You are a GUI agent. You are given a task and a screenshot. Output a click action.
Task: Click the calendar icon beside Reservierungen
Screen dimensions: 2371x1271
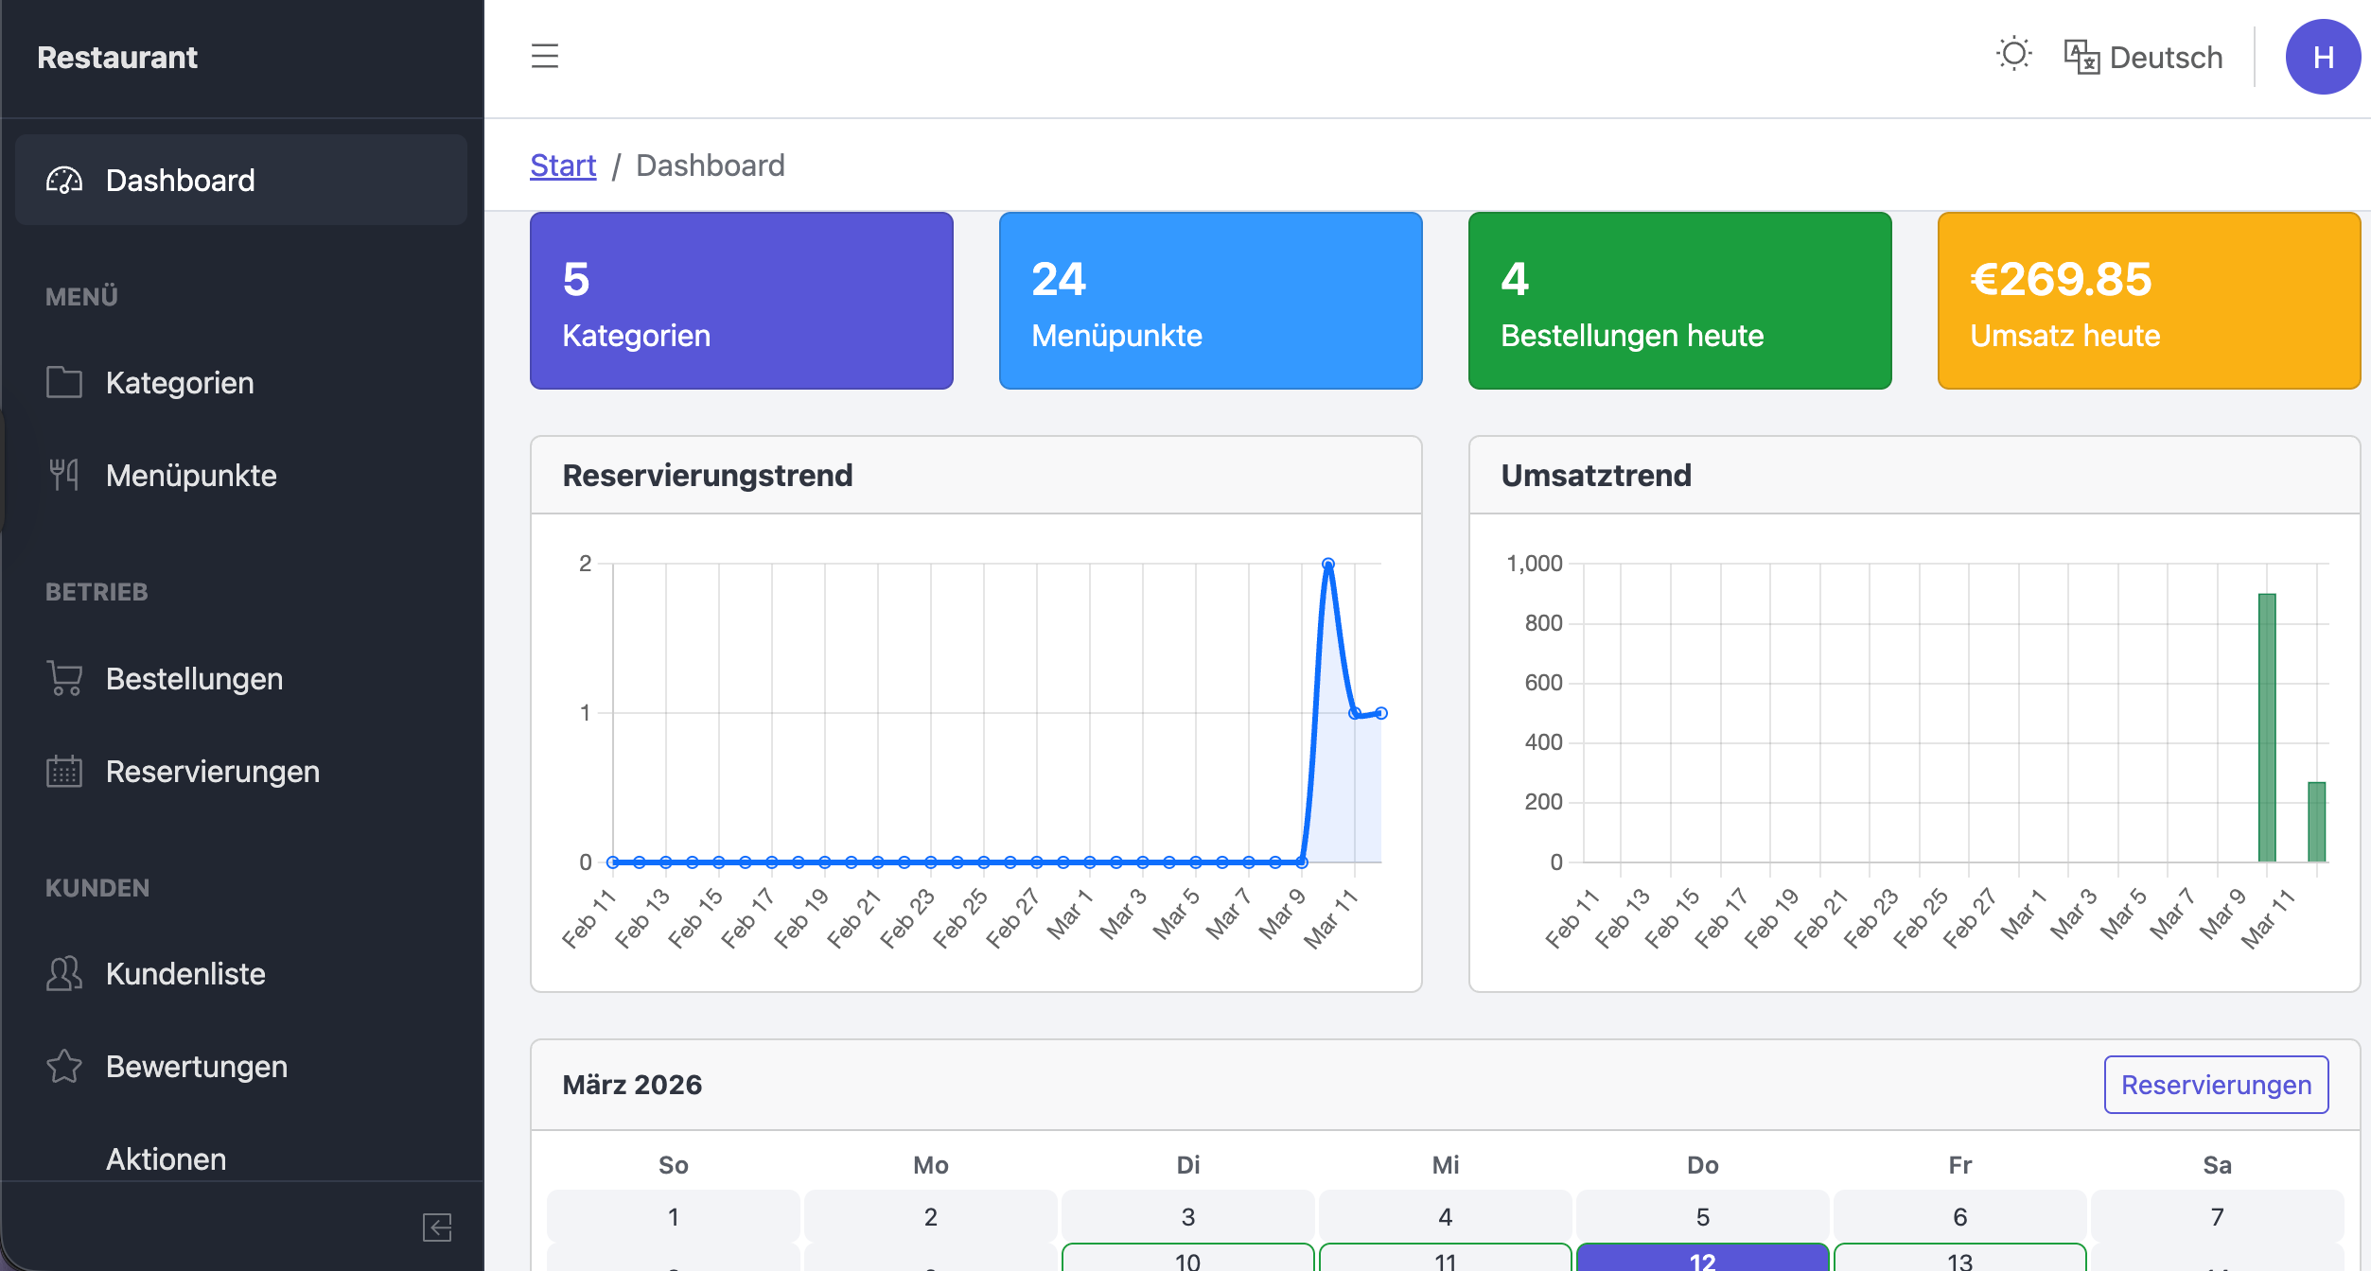coord(63,771)
